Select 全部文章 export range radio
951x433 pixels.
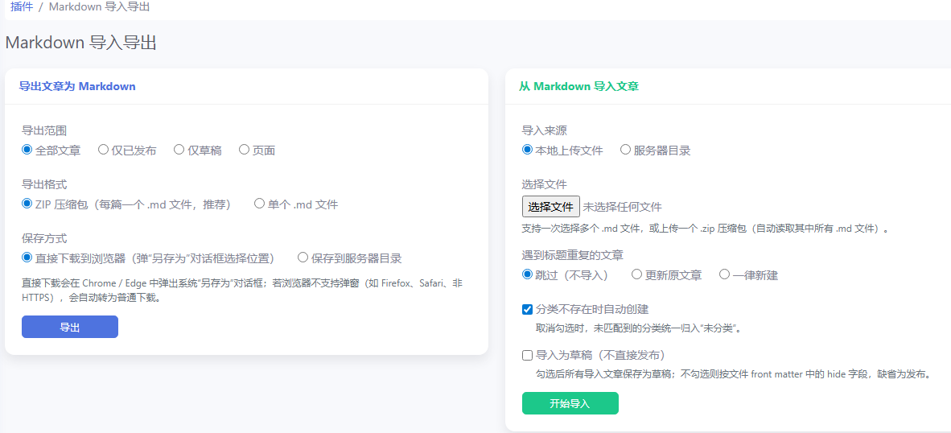pos(27,149)
